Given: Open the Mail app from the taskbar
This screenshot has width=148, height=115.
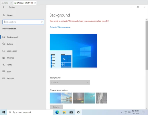Looking at the screenshot, I should (71, 112).
